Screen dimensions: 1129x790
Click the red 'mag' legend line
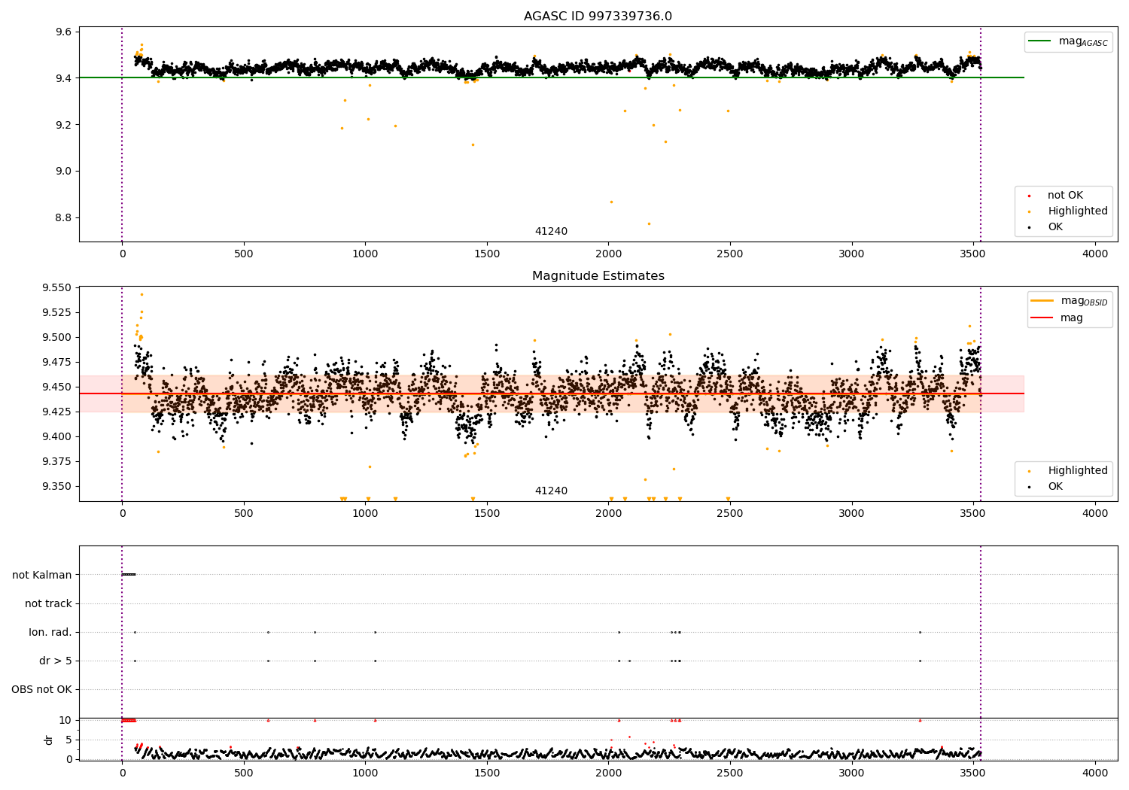1042,318
